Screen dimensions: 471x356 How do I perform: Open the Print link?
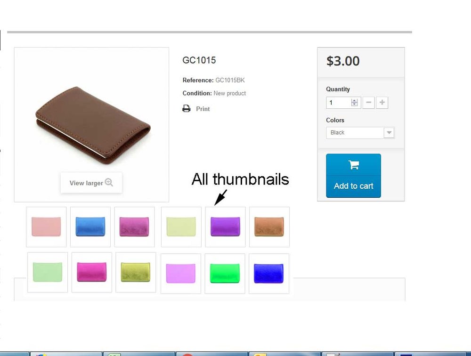pyautogui.click(x=203, y=109)
